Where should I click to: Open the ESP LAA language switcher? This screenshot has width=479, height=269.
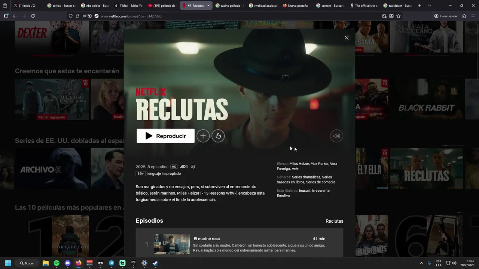(439, 263)
